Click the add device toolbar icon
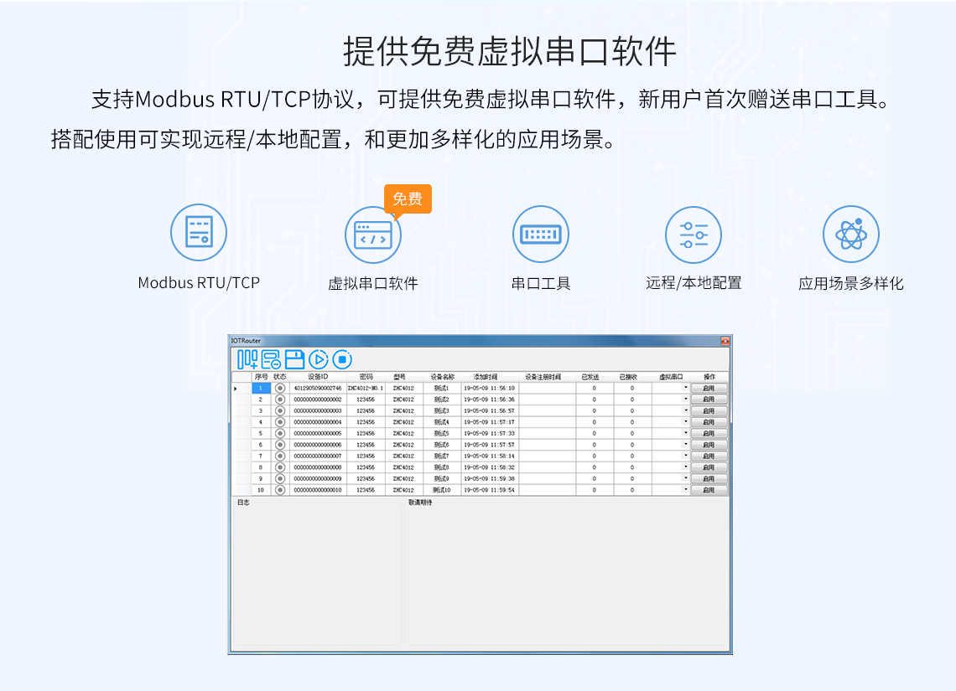956x691 pixels. pos(247,359)
